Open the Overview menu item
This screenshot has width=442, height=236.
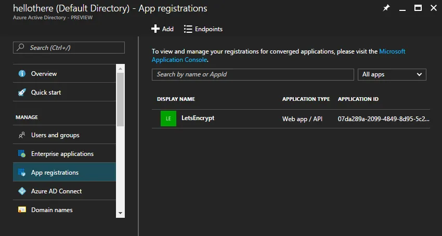(x=64, y=74)
